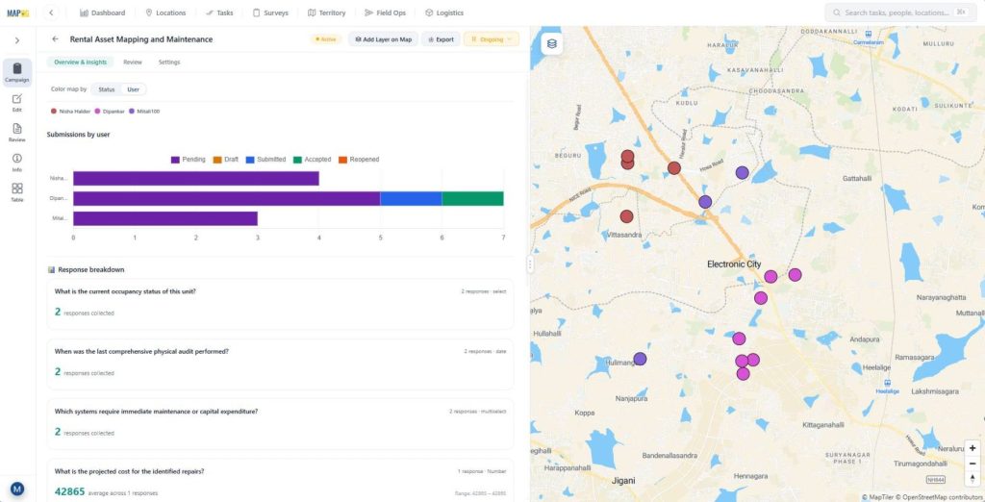The width and height of the screenshot is (985, 502).
Task: Open the occupancy status question card
Action: (x=280, y=304)
